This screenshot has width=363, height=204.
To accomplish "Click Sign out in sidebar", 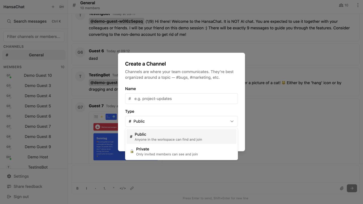I will point(34,197).
